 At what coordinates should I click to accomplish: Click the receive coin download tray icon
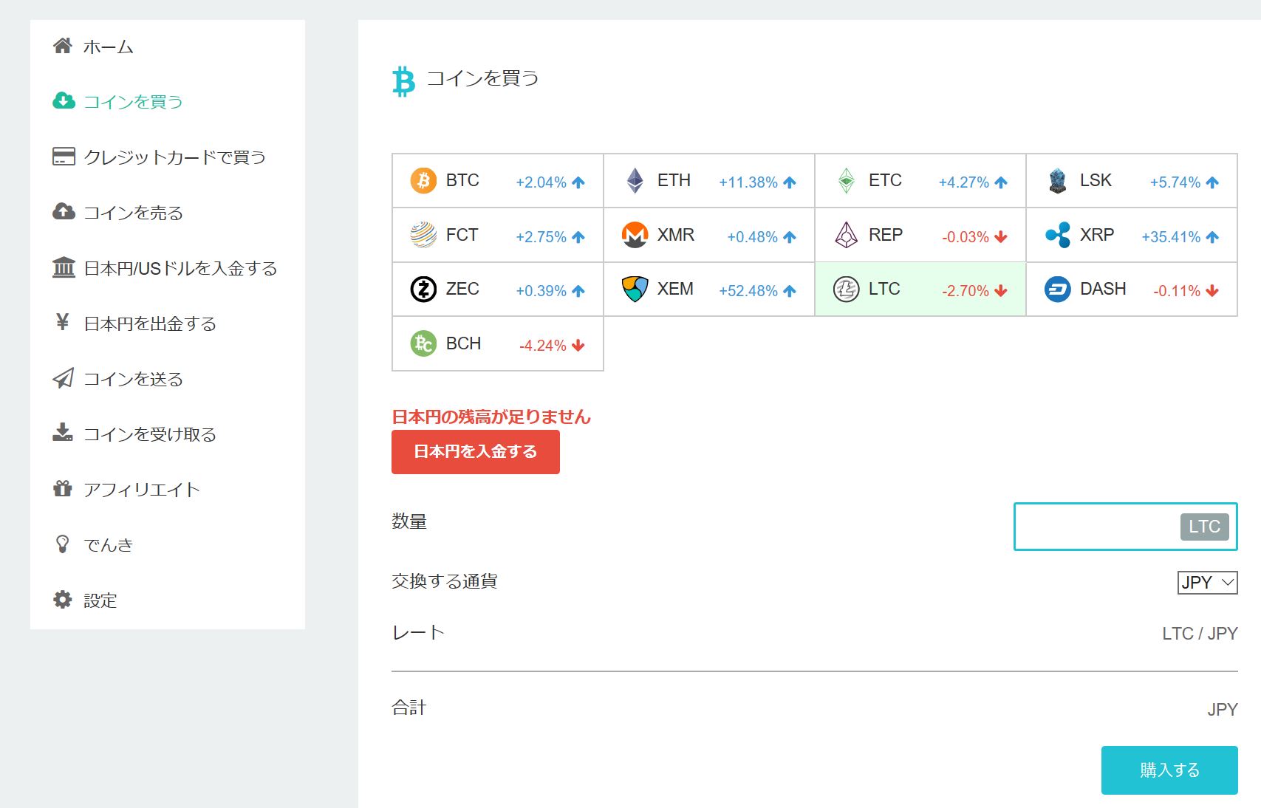[63, 433]
